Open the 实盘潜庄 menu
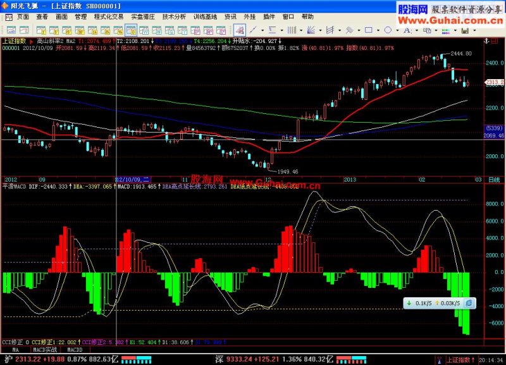Image resolution: width=506 pixels, height=365 pixels. [143, 17]
